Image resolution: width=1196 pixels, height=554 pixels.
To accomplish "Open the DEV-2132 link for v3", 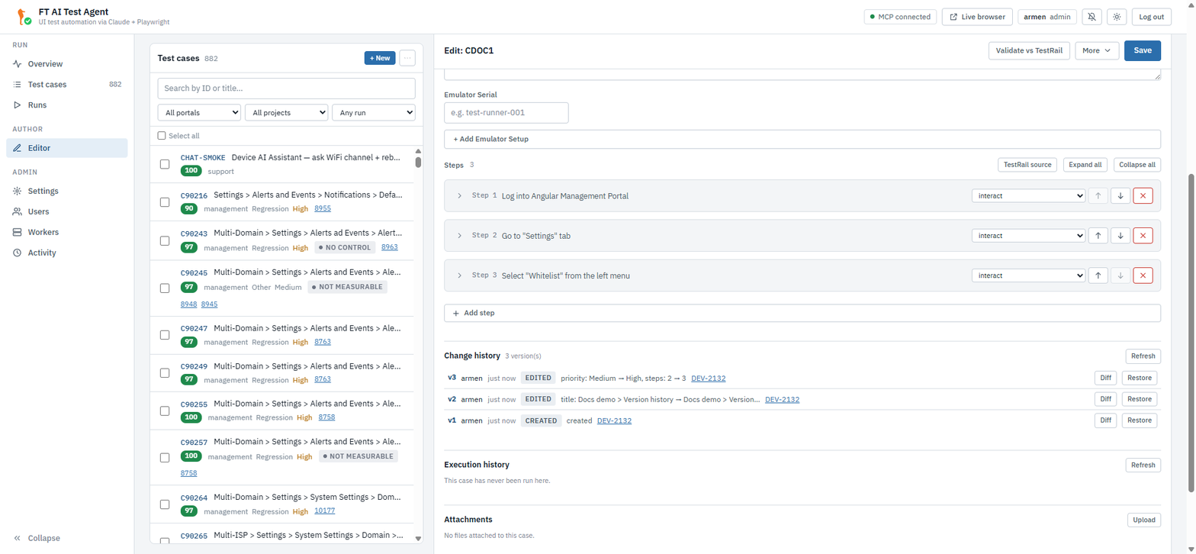I will click(709, 378).
